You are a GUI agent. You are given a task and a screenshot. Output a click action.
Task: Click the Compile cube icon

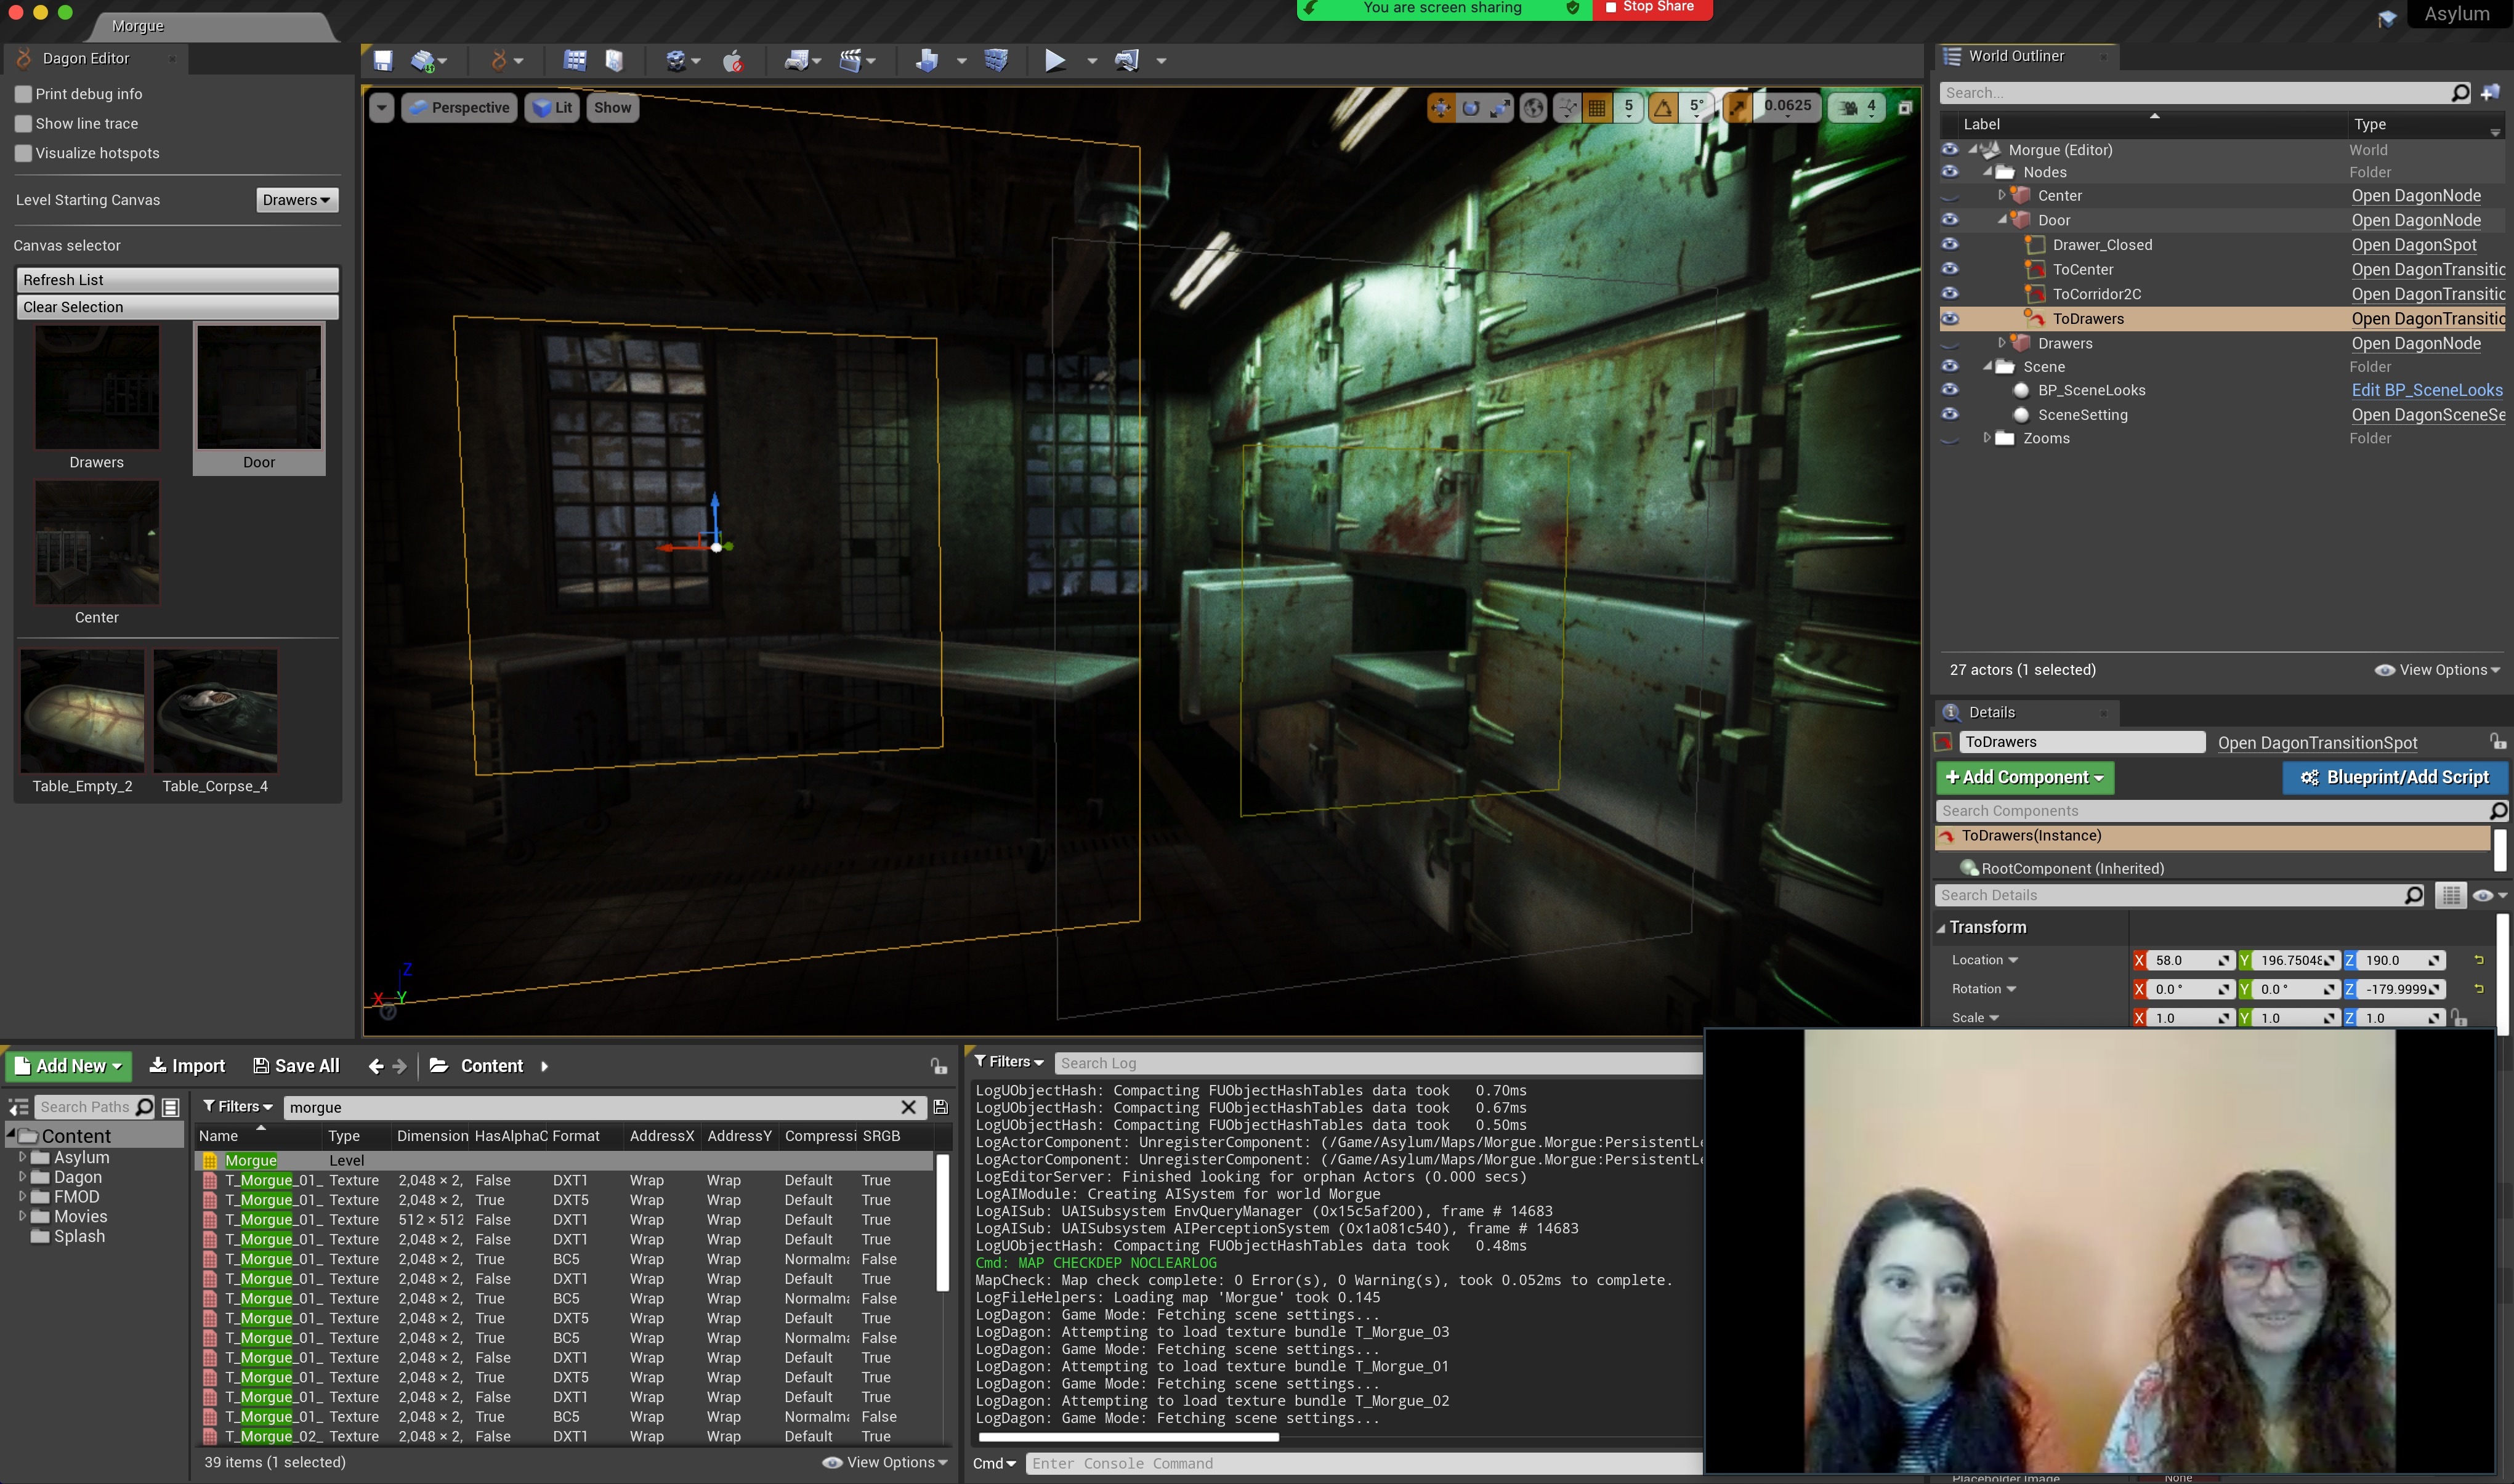click(996, 61)
